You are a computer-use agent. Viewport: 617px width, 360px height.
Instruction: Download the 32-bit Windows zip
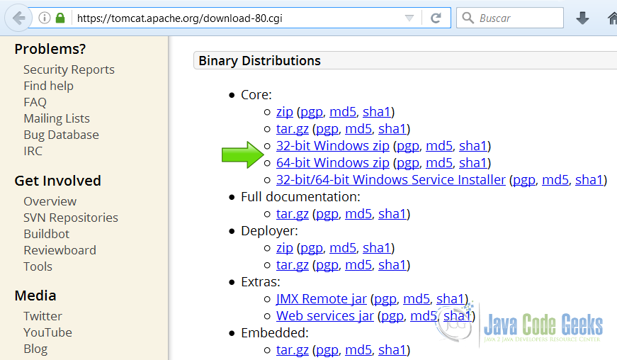pos(332,146)
